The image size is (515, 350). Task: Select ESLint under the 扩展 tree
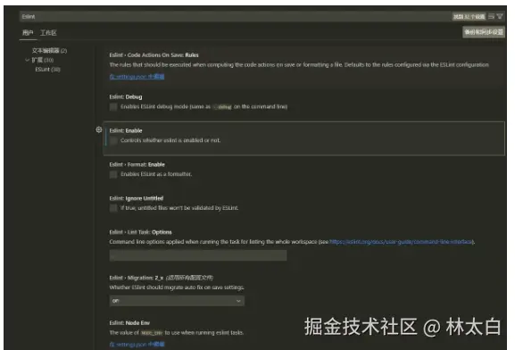(47, 70)
